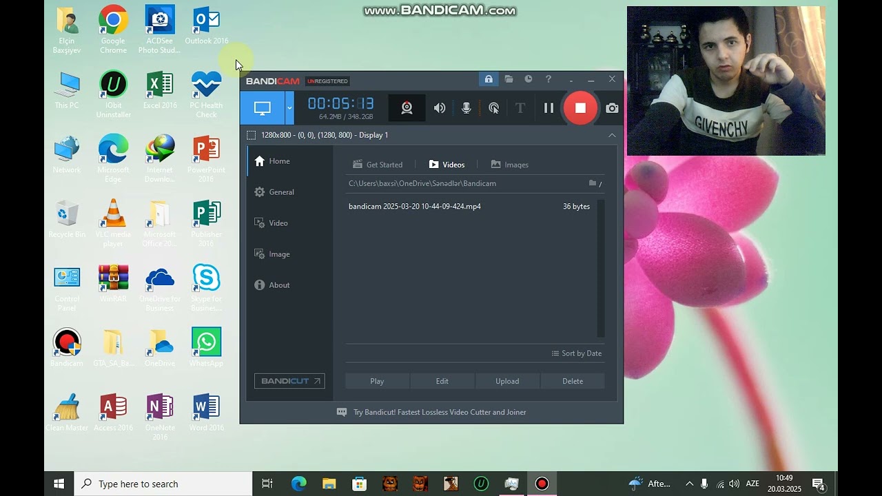Switch to the Images tab
882x496 pixels.
click(510, 165)
